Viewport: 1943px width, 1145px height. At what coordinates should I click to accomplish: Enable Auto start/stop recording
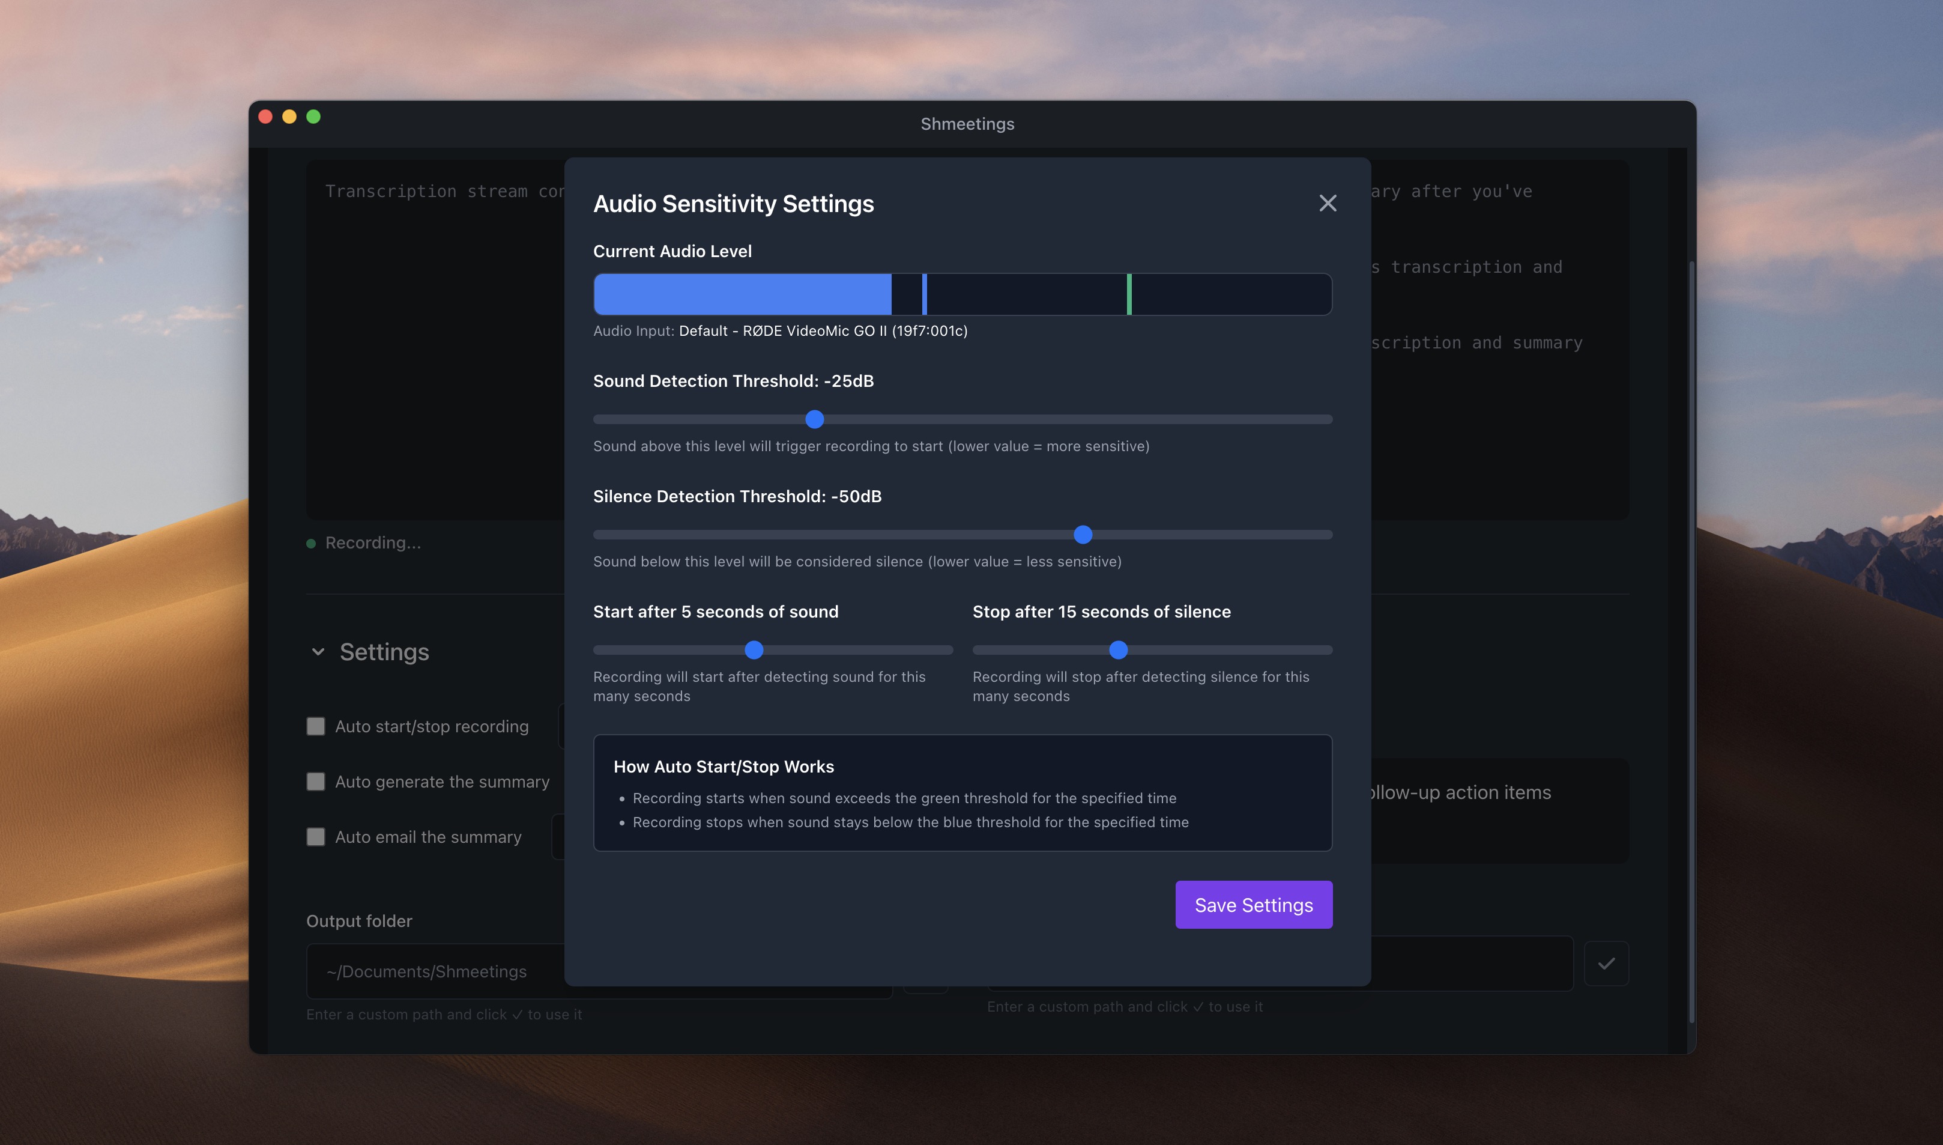coord(316,726)
